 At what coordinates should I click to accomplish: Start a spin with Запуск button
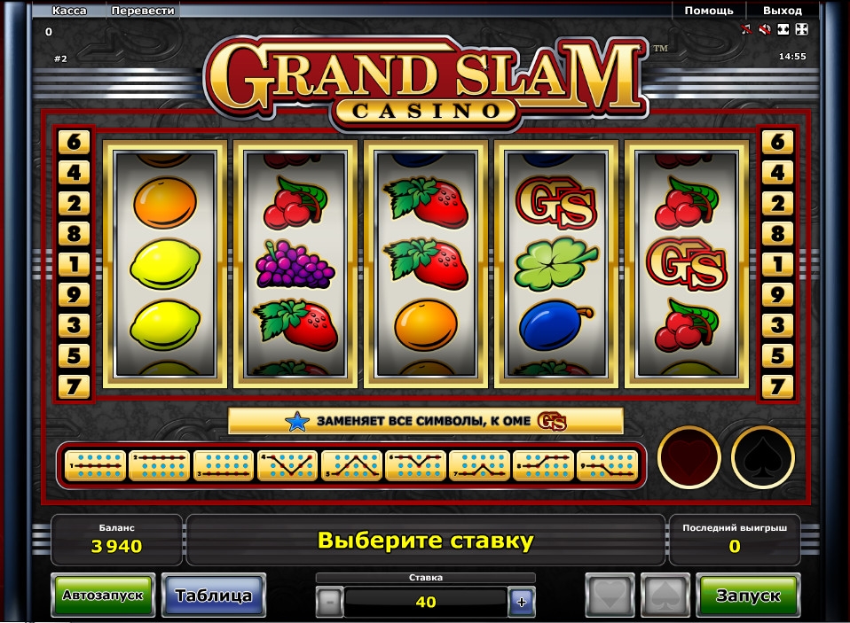748,596
